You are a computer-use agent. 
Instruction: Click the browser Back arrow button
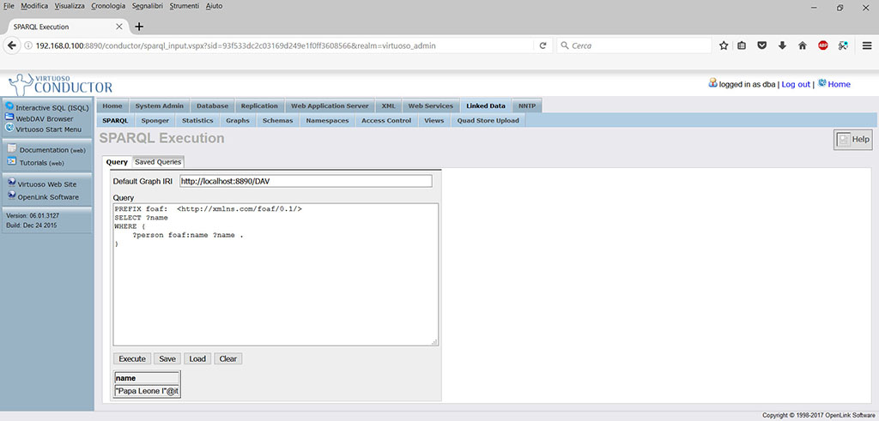pyautogui.click(x=12, y=46)
